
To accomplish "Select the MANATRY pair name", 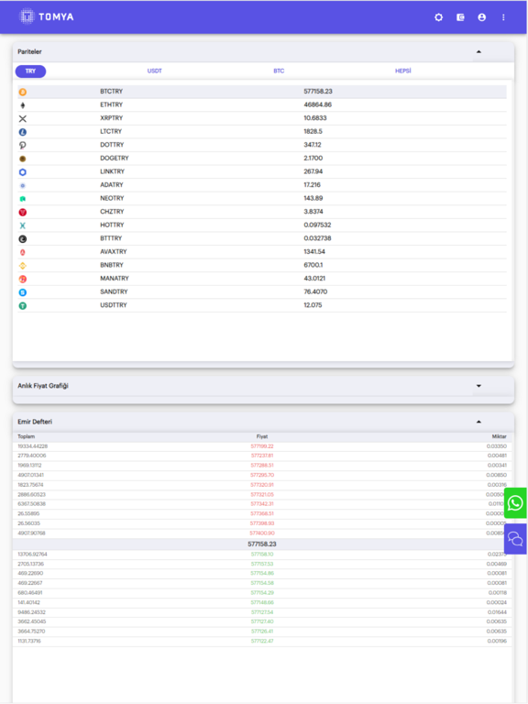I will 114,279.
